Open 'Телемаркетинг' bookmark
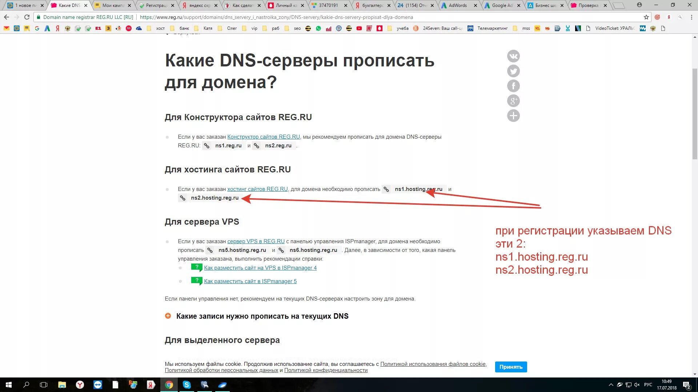Screen dimensions: 698x392 [488, 28]
